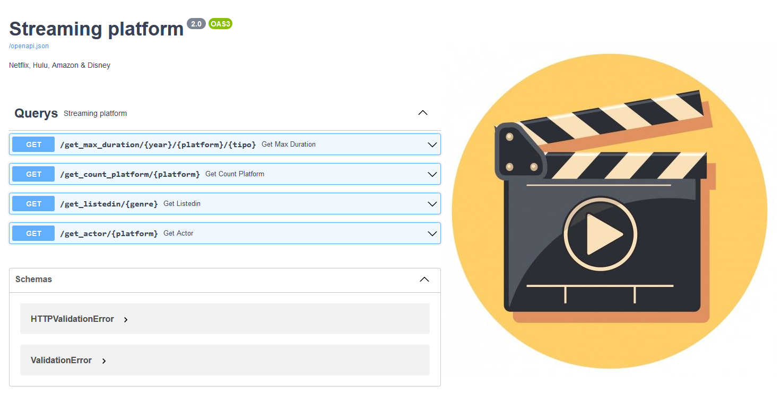Click the /get_max_duration/{year}/{platform}/{tipo} path
The image size is (781, 414).
[x=158, y=145]
